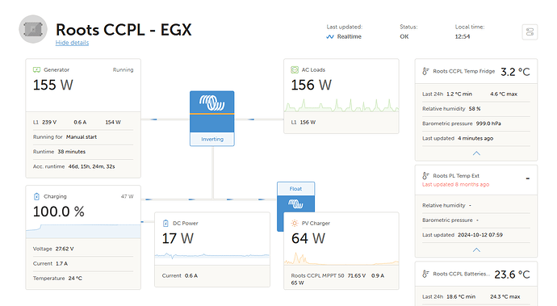
Task: Click the PV Charger yield graph
Action: 341,258
